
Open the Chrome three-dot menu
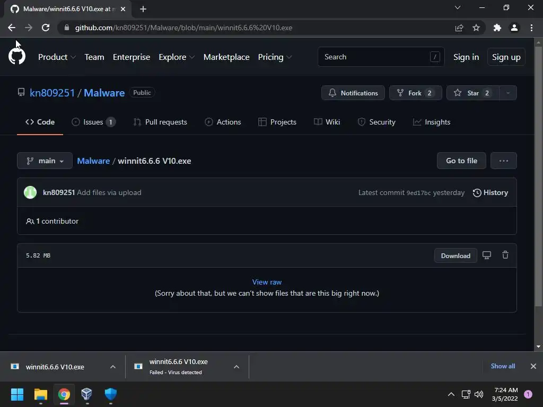pyautogui.click(x=531, y=28)
